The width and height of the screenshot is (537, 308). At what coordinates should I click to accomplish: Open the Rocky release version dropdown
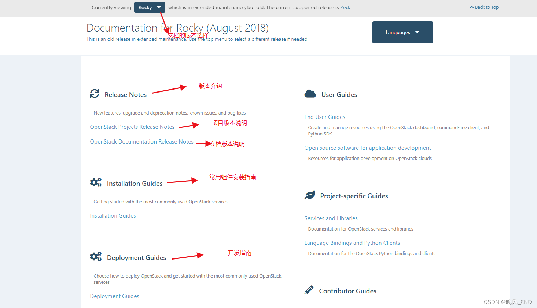click(x=150, y=7)
